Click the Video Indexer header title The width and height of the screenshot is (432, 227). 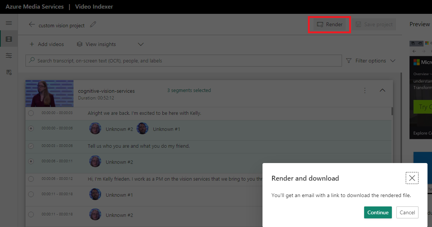click(94, 7)
